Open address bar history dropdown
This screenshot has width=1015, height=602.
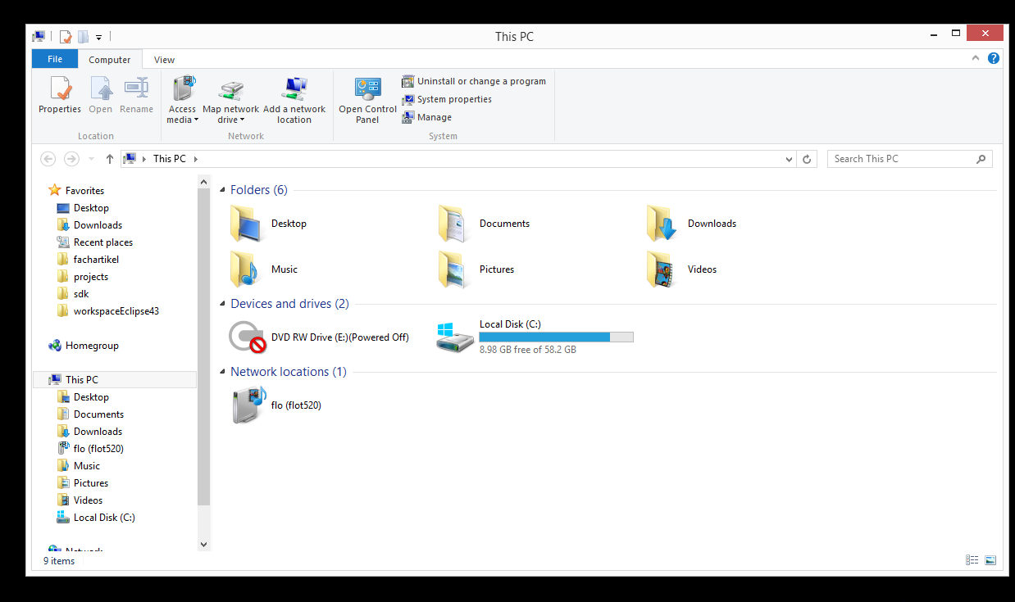(x=789, y=159)
